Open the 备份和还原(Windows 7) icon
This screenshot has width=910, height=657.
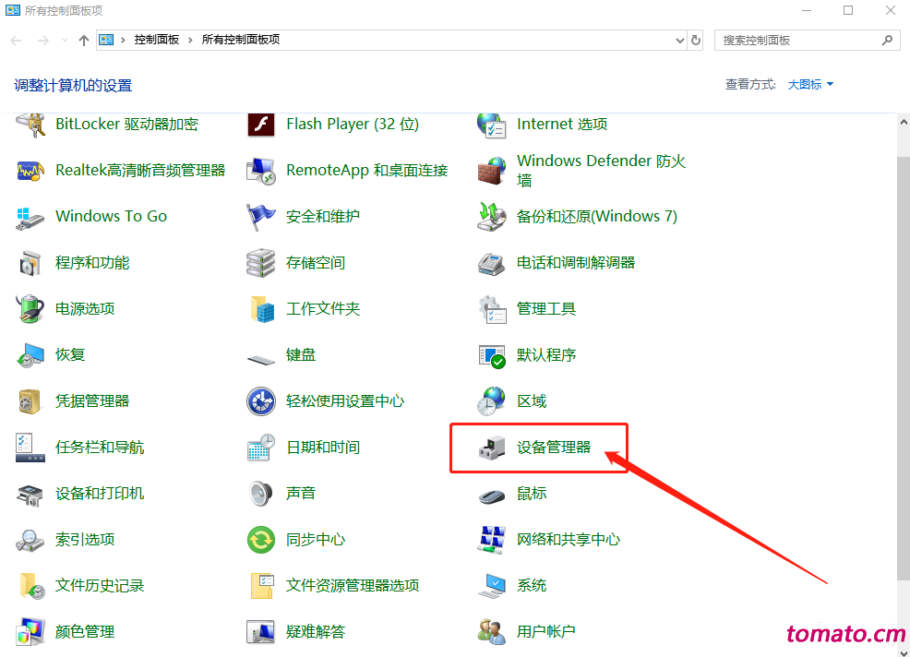point(492,217)
